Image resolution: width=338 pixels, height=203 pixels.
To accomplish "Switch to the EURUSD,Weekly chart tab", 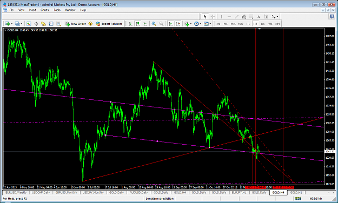I will coord(16,192).
